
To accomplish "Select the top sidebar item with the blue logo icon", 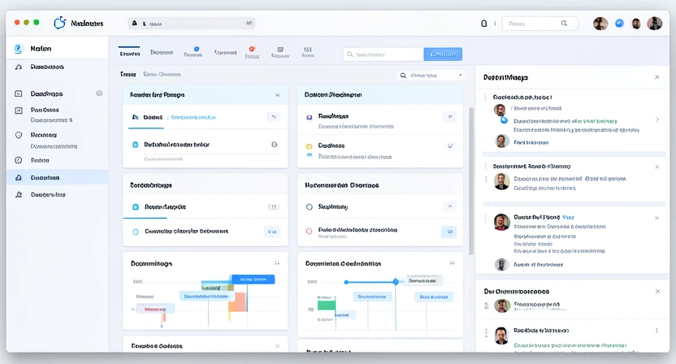I will [x=57, y=49].
